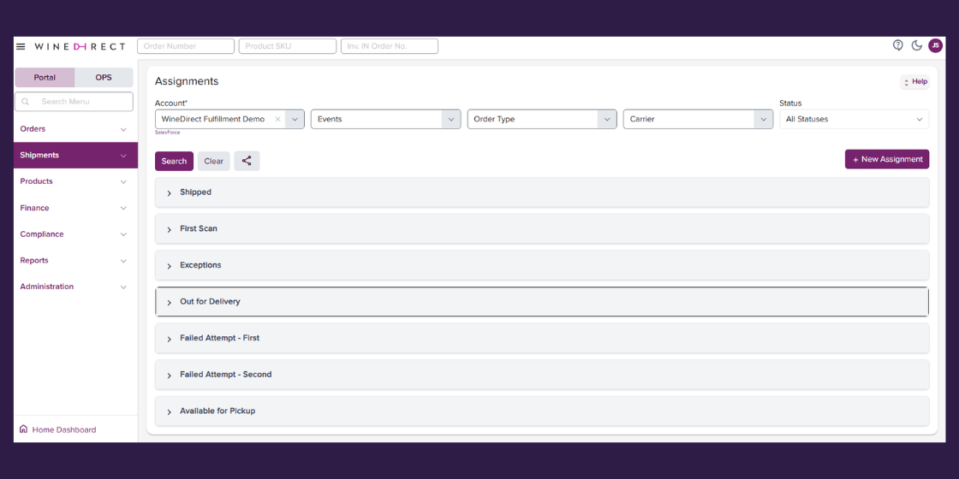This screenshot has width=959, height=479.
Task: Click the Search button
Action: point(175,161)
